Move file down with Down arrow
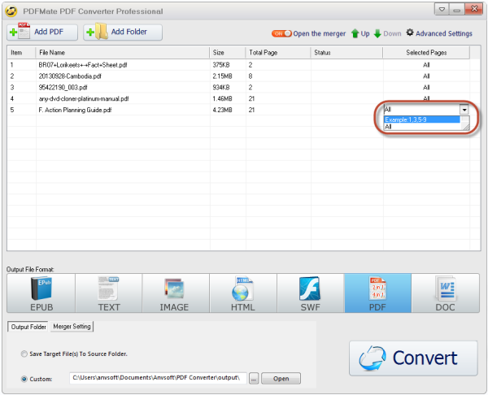 (x=387, y=33)
